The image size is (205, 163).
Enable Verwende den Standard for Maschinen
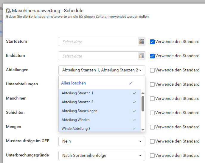pos(152,99)
